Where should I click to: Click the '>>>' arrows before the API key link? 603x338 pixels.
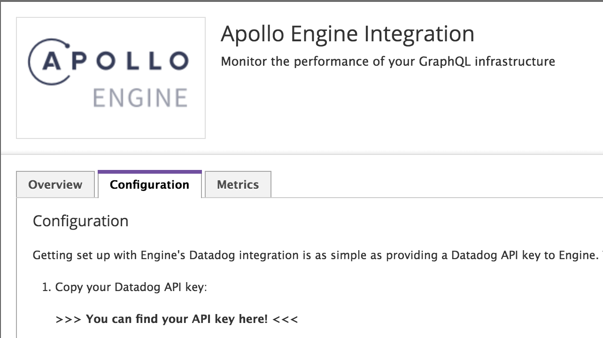(69, 319)
